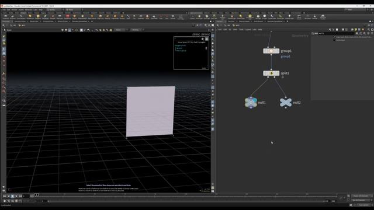This screenshot has height=210, width=374.
Task: Add an Ambient Light
Action: (x=289, y=17)
